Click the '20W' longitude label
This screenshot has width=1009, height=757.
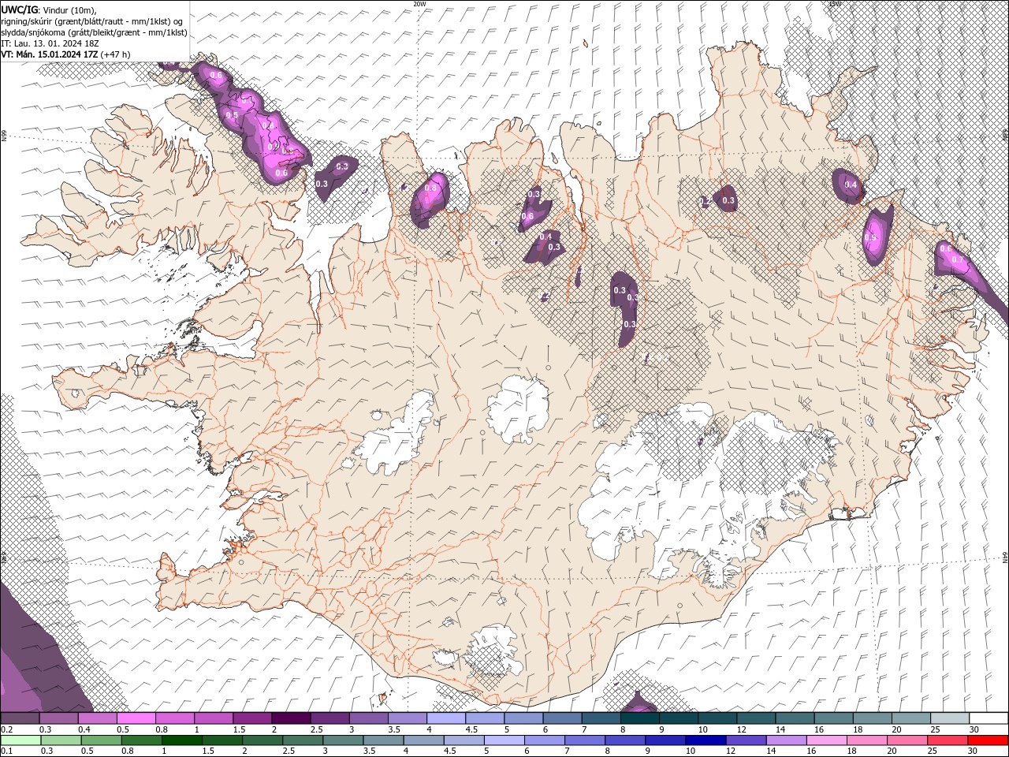click(x=420, y=4)
